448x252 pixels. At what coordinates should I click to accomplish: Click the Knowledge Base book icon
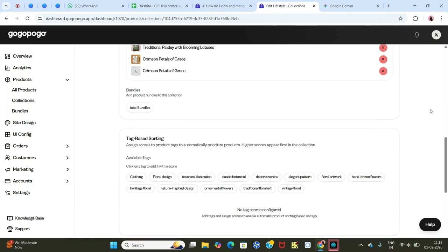pyautogui.click(x=10, y=218)
